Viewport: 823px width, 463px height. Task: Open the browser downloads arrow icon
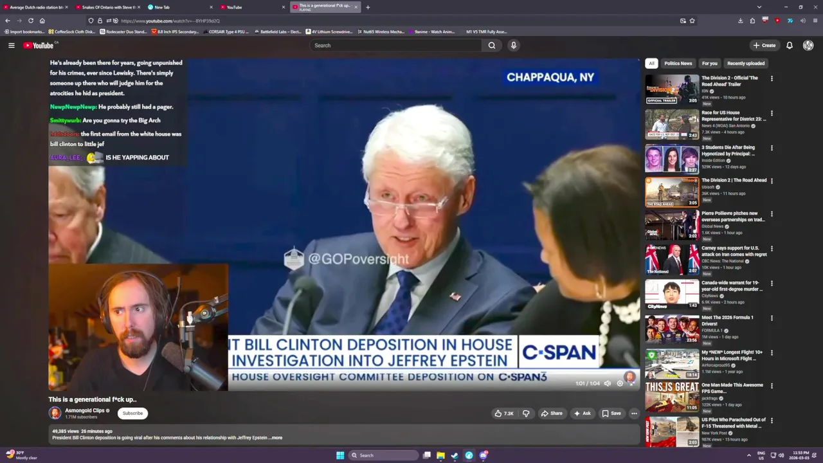point(741,21)
